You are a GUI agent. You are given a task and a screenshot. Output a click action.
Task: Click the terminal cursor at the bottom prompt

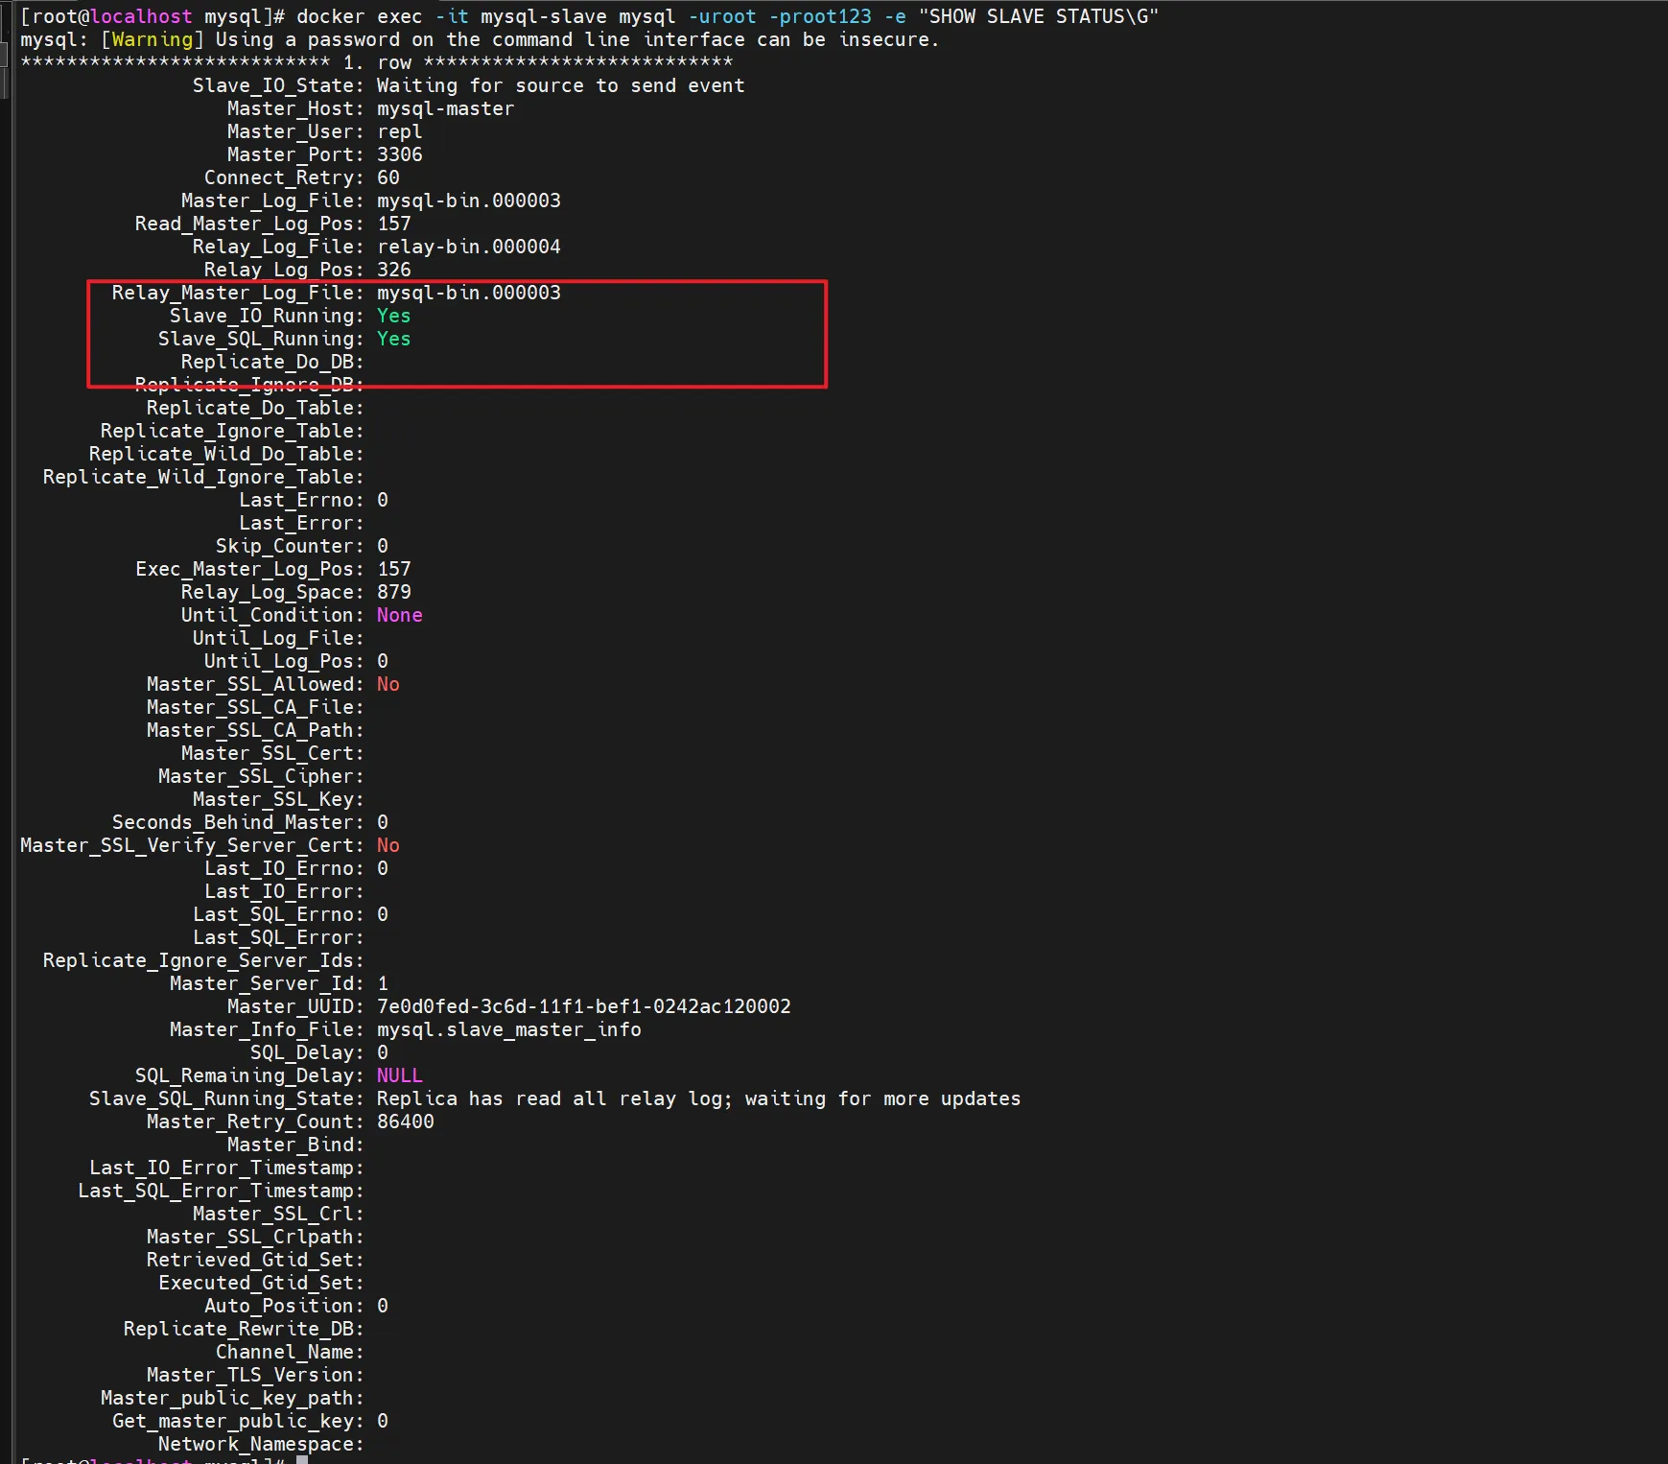tap(302, 1459)
